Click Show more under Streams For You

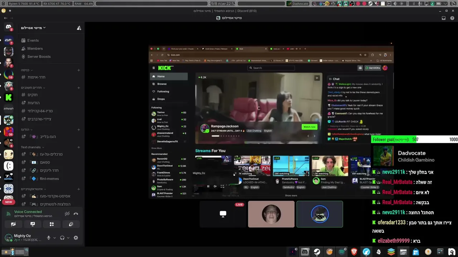coord(291,196)
